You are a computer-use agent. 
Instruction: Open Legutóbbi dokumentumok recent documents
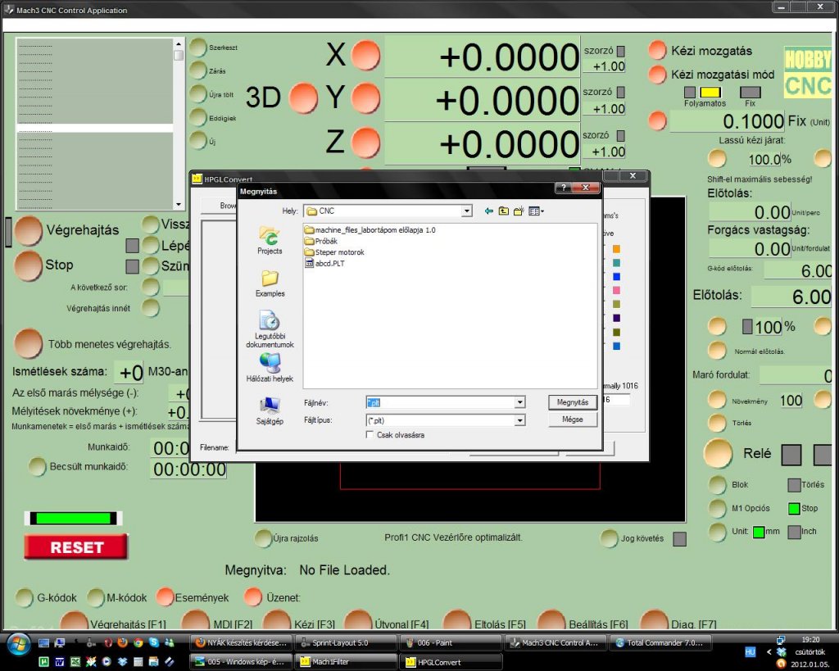[270, 329]
